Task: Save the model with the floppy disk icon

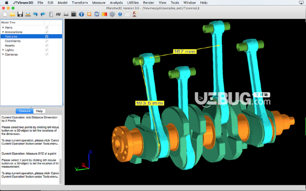Action: click(x=20, y=14)
